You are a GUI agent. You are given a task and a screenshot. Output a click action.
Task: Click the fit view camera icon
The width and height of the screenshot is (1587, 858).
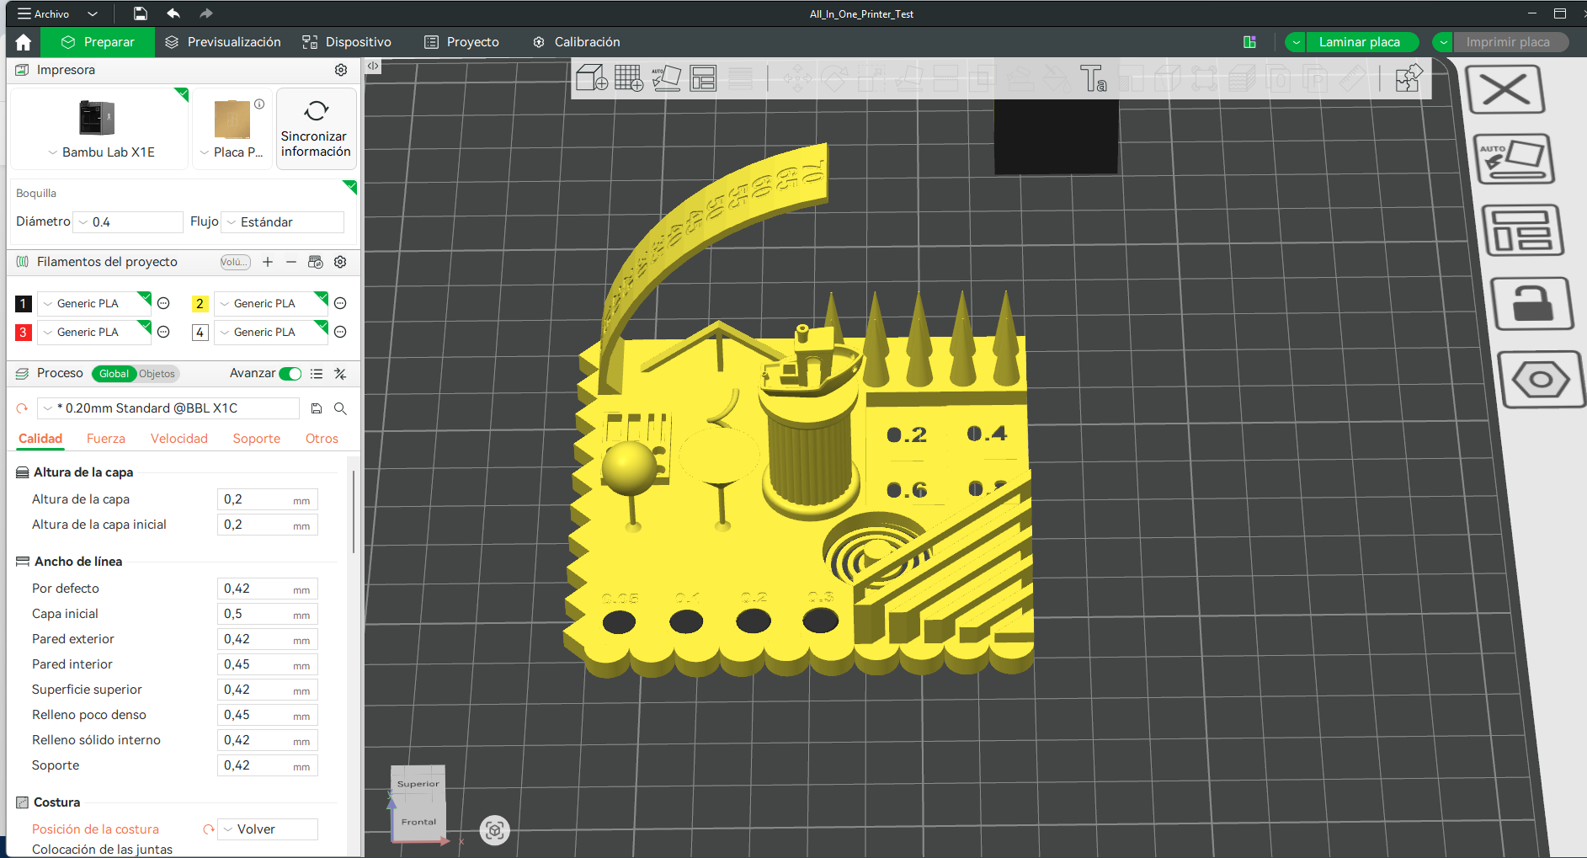tap(495, 831)
